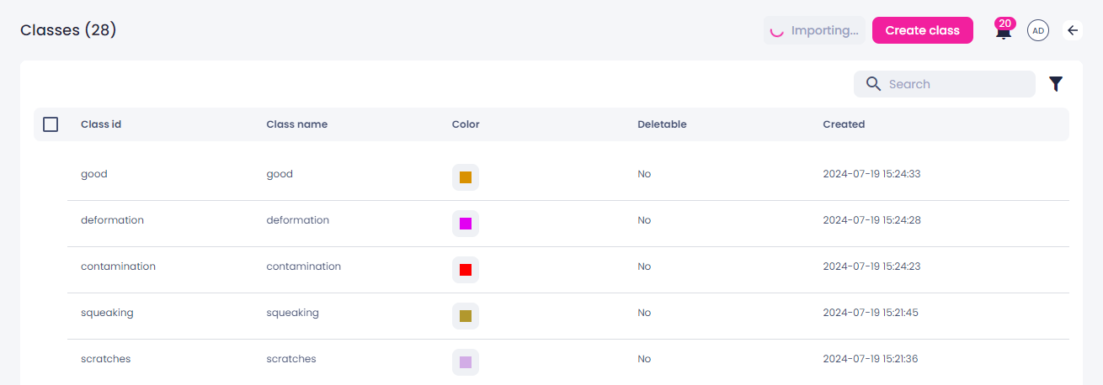
Task: Open the orange color swatch for good
Action: click(x=466, y=177)
